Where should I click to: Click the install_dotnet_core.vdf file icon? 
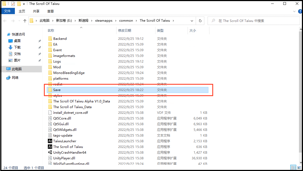[x=50, y=112]
